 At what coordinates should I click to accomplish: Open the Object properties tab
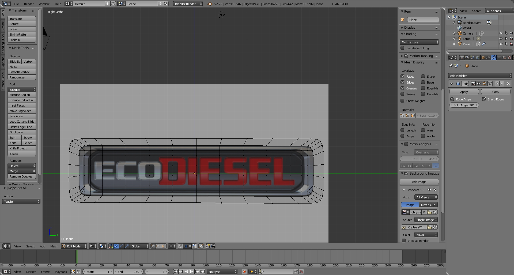[483, 58]
